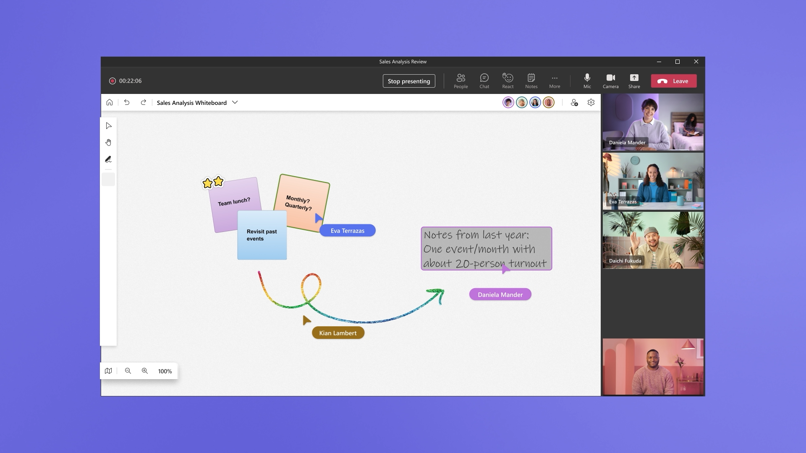Click Stop presenting button
Viewport: 806px width, 453px height.
pyautogui.click(x=408, y=81)
